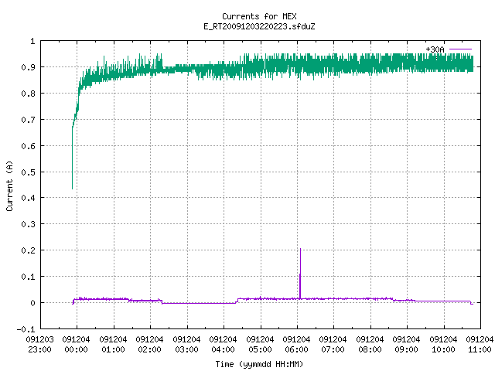This screenshot has height=371, width=495.
Task: Click the x-axis label 'Time (yymmdd HH:MM)'
Action: pos(259,364)
